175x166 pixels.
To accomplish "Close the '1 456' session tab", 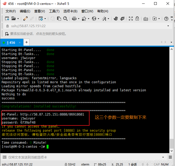I will click(20, 42).
